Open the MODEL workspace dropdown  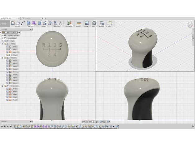tap(5, 24)
